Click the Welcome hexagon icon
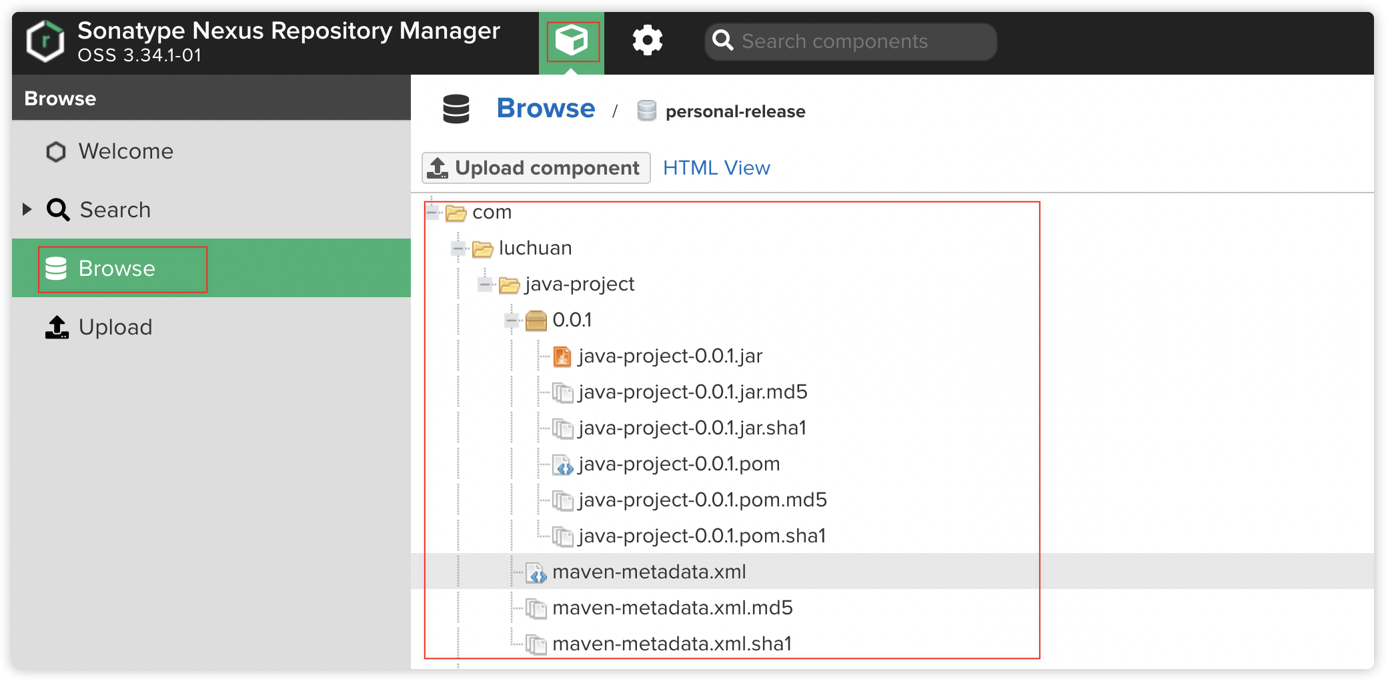Image resolution: width=1386 pixels, height=681 pixels. tap(56, 152)
